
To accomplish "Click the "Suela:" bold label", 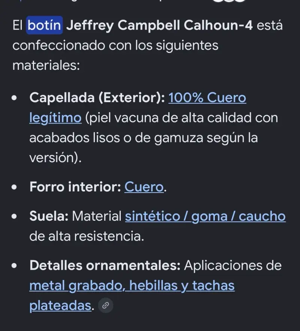I will pyautogui.click(x=49, y=216).
